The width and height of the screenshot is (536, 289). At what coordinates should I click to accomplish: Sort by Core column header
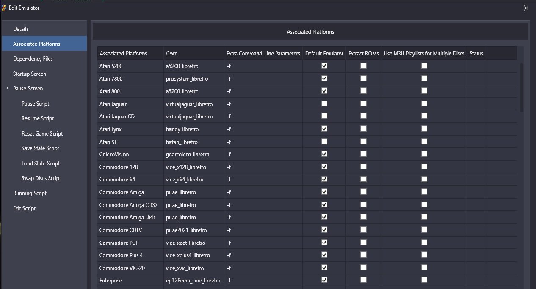[x=194, y=53]
